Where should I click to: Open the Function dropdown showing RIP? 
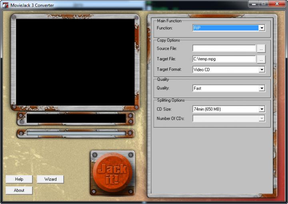[x=262, y=28]
